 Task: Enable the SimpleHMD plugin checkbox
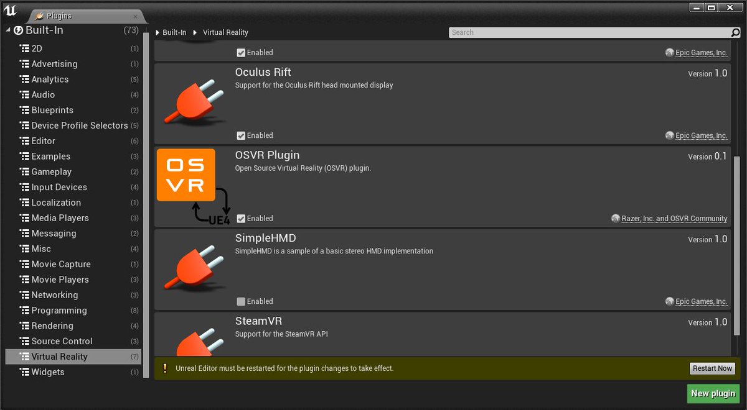[241, 301]
